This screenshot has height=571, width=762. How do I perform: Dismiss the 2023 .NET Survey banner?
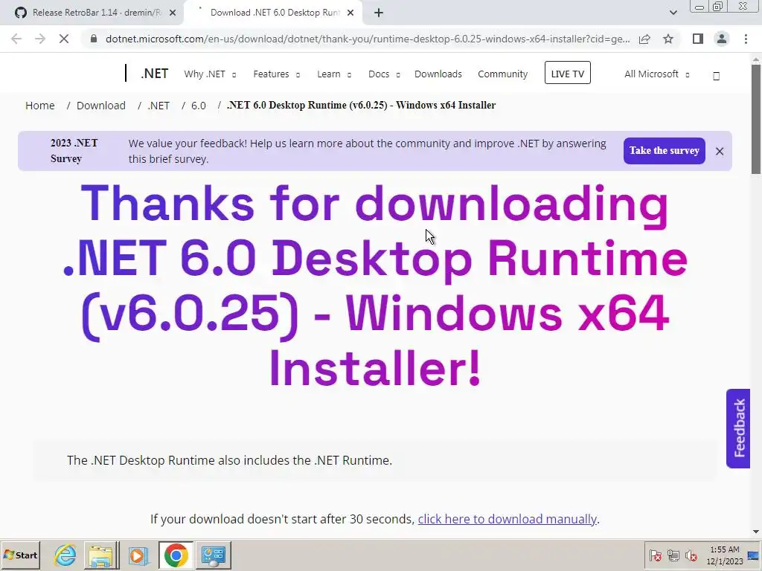tap(720, 151)
